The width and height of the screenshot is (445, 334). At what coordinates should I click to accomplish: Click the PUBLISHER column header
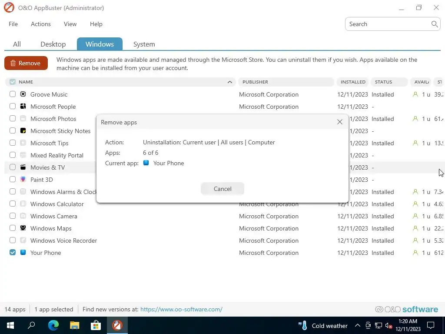pyautogui.click(x=286, y=82)
